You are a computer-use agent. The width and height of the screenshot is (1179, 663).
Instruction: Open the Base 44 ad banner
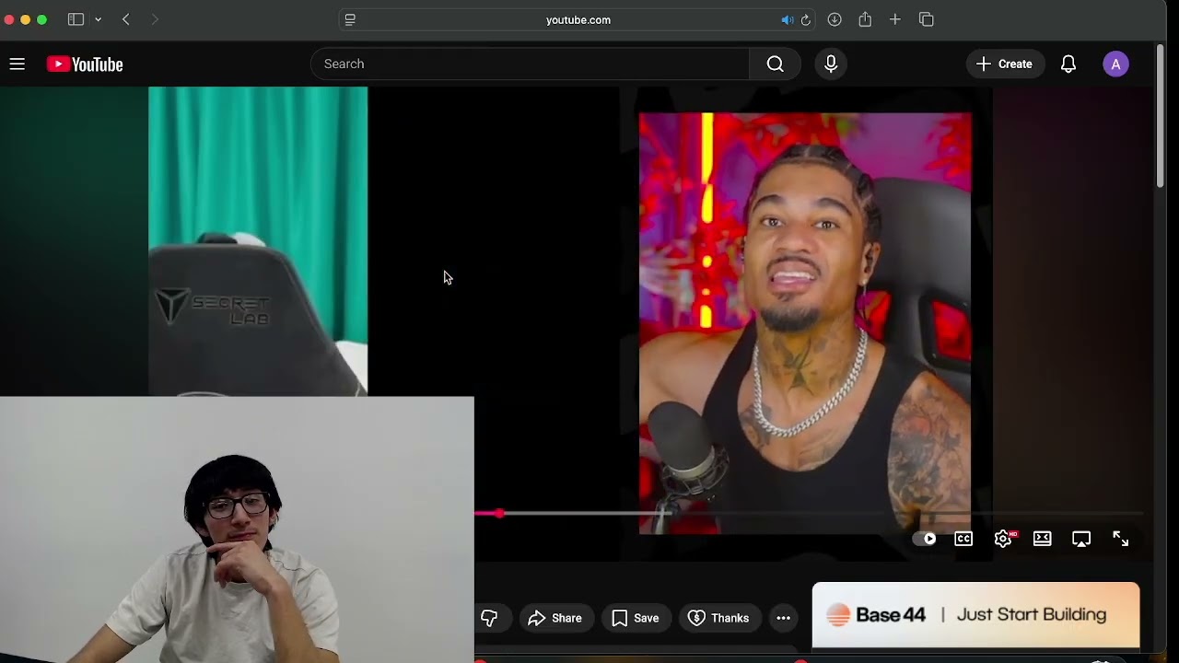click(x=975, y=615)
